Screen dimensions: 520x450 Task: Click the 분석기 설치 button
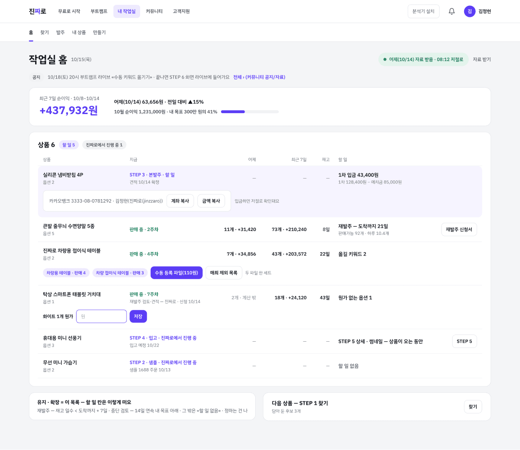[424, 11]
